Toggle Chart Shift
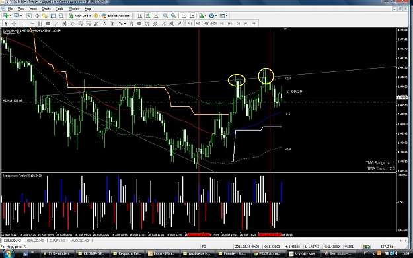This screenshot has height=258, width=413. [192, 16]
